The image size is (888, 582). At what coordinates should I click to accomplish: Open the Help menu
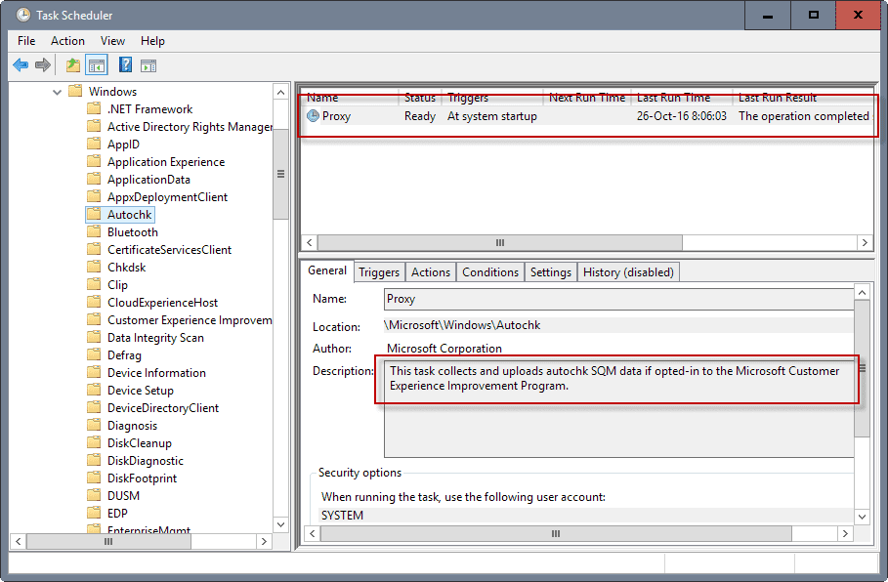coord(152,41)
